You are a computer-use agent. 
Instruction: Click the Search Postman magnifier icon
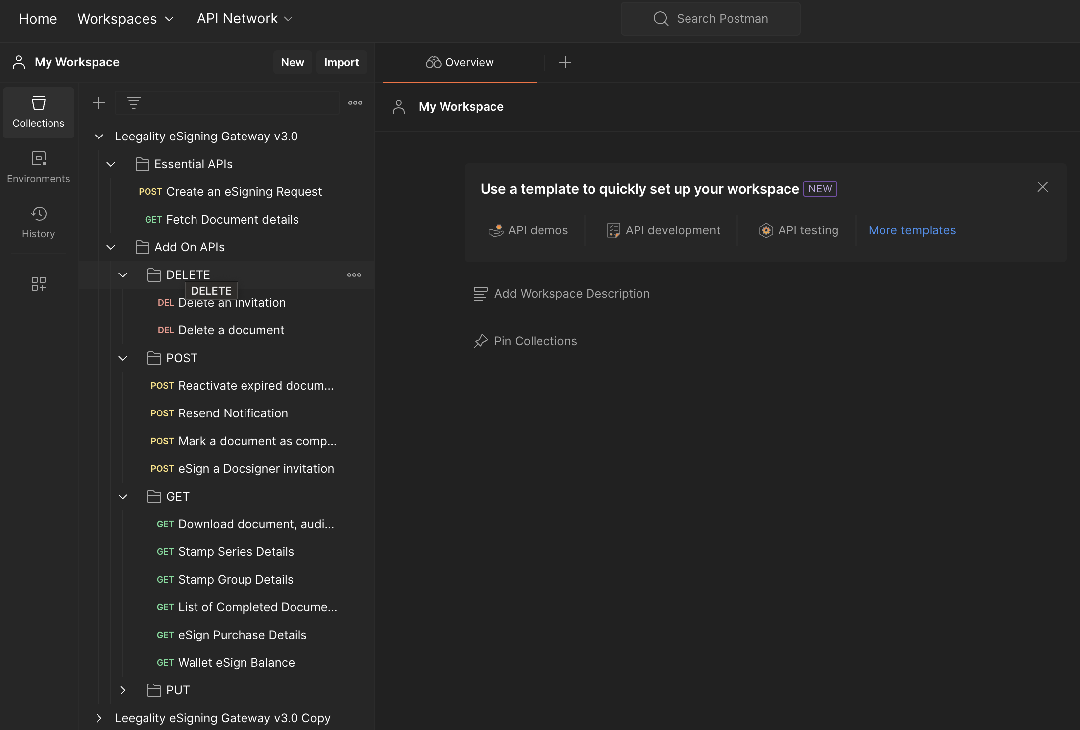coord(661,19)
